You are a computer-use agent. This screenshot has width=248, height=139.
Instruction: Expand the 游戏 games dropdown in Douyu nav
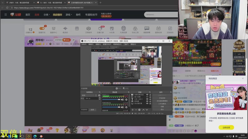(69, 15)
